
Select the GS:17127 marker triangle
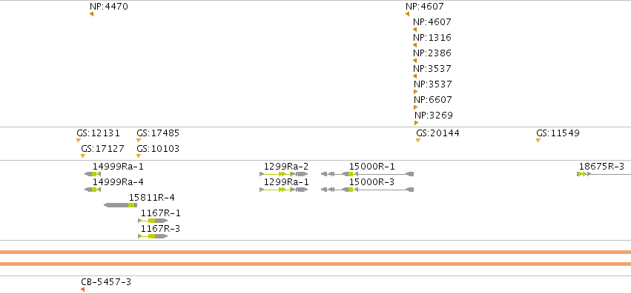83,156
